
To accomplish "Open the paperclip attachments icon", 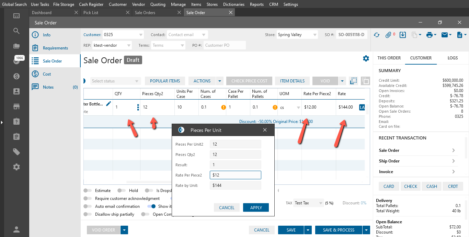I will click(x=388, y=35).
